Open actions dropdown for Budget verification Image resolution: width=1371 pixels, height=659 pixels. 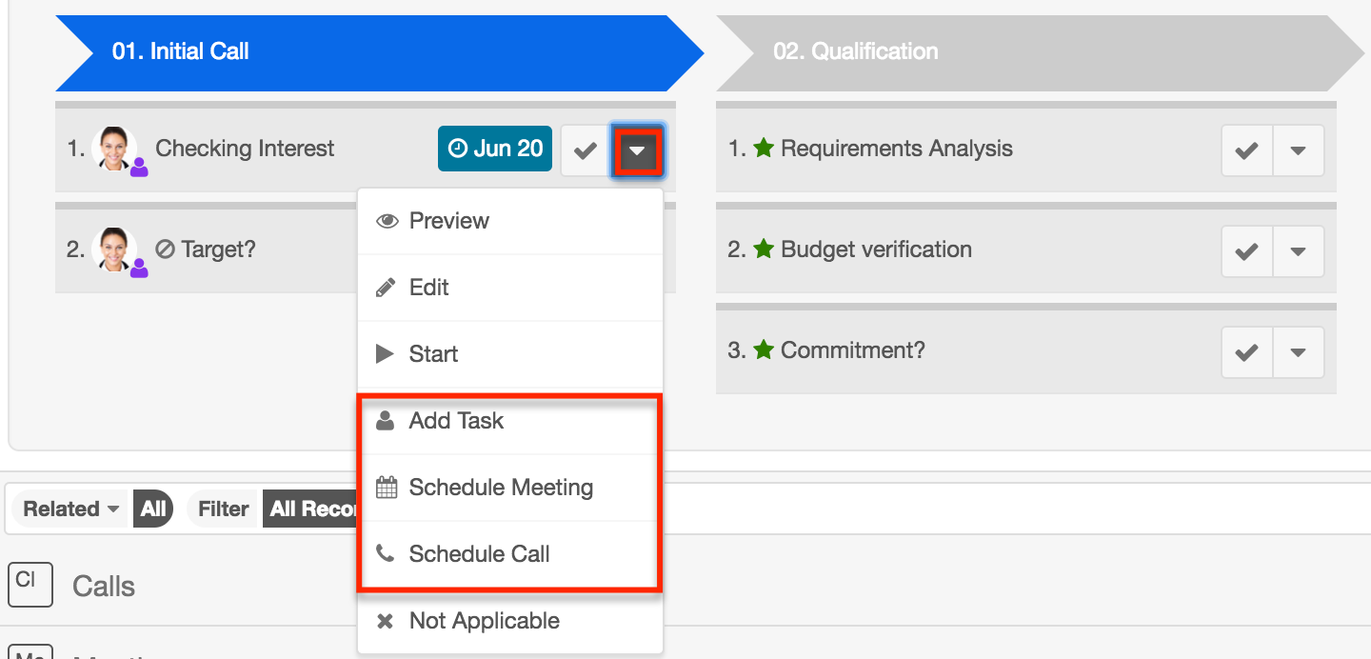coord(1298,251)
